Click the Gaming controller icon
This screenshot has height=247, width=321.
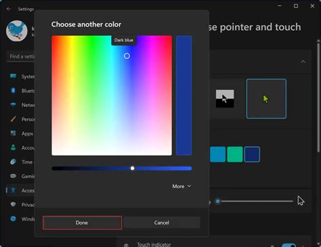click(x=13, y=176)
